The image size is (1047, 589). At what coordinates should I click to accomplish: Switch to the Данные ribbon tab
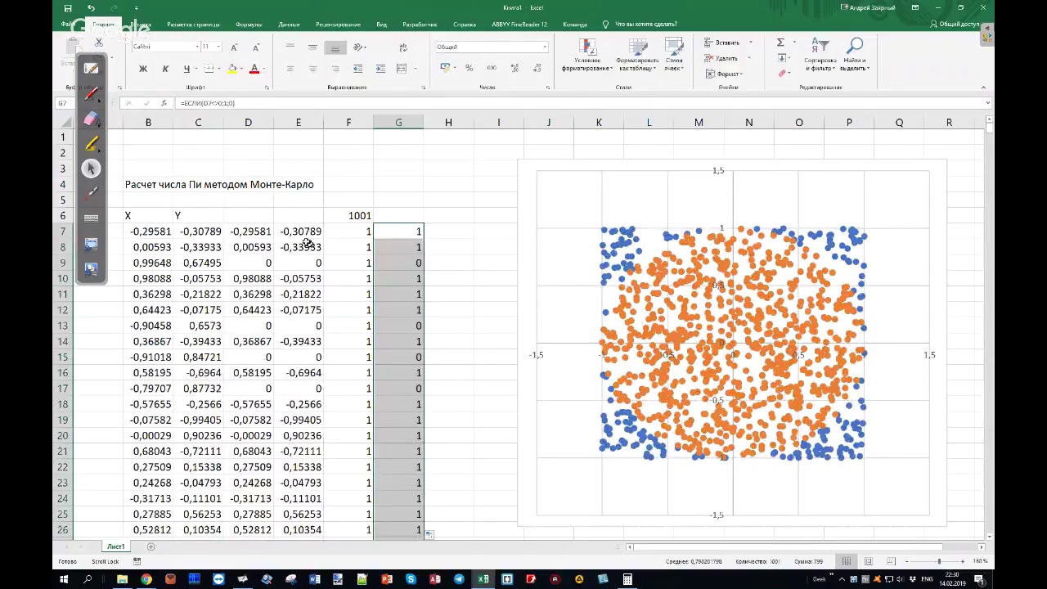tap(289, 25)
